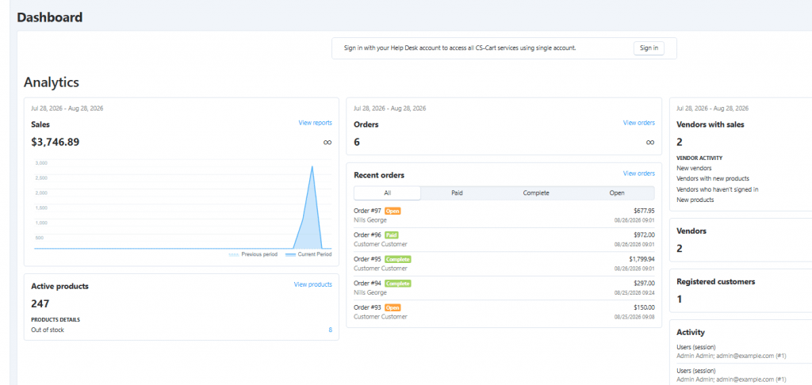Click Vendors with new products row
Viewport: 812px width, 385px height.
(x=713, y=178)
